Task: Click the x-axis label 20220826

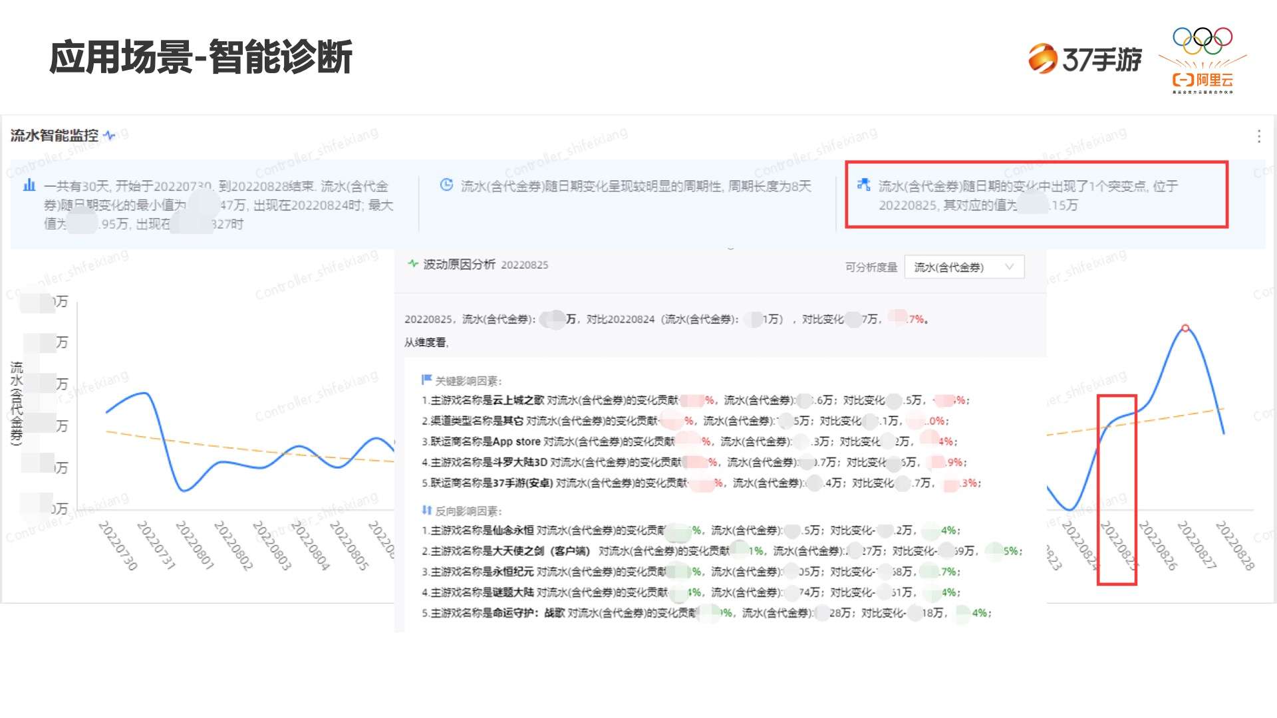Action: [1158, 546]
